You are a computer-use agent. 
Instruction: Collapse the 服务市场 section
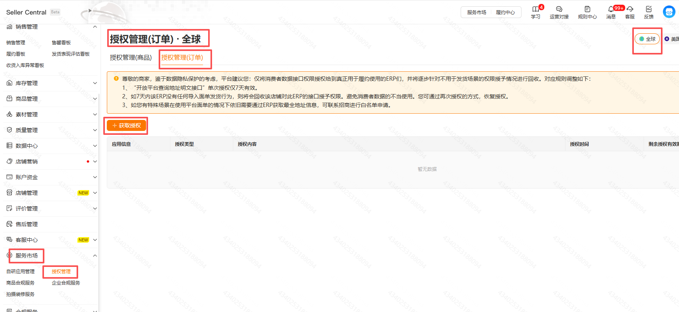click(95, 256)
